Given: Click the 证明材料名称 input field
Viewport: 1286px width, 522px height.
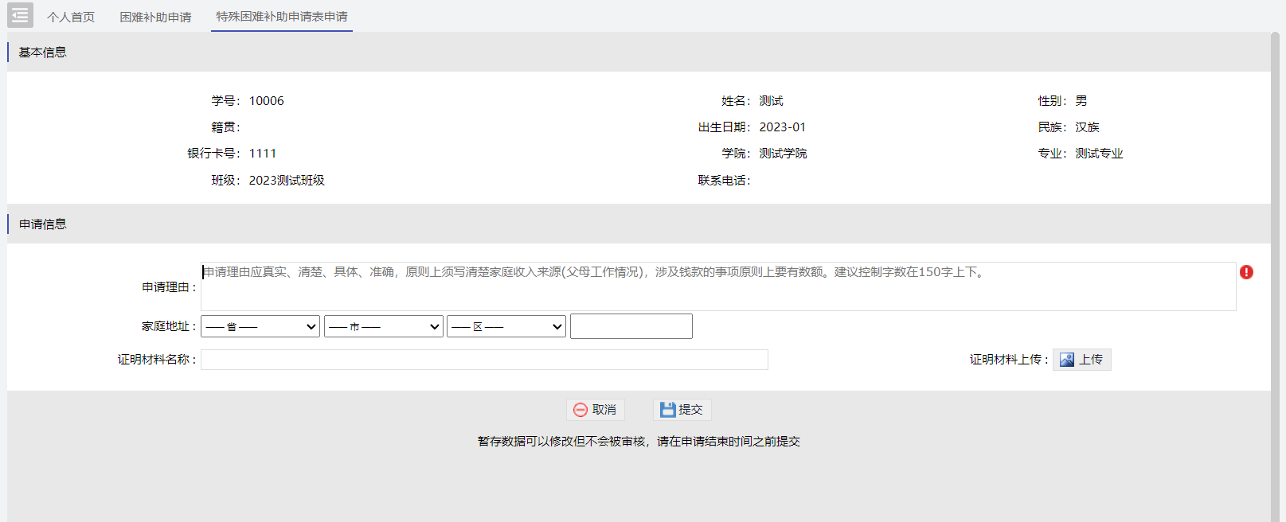Looking at the screenshot, I should tap(484, 360).
